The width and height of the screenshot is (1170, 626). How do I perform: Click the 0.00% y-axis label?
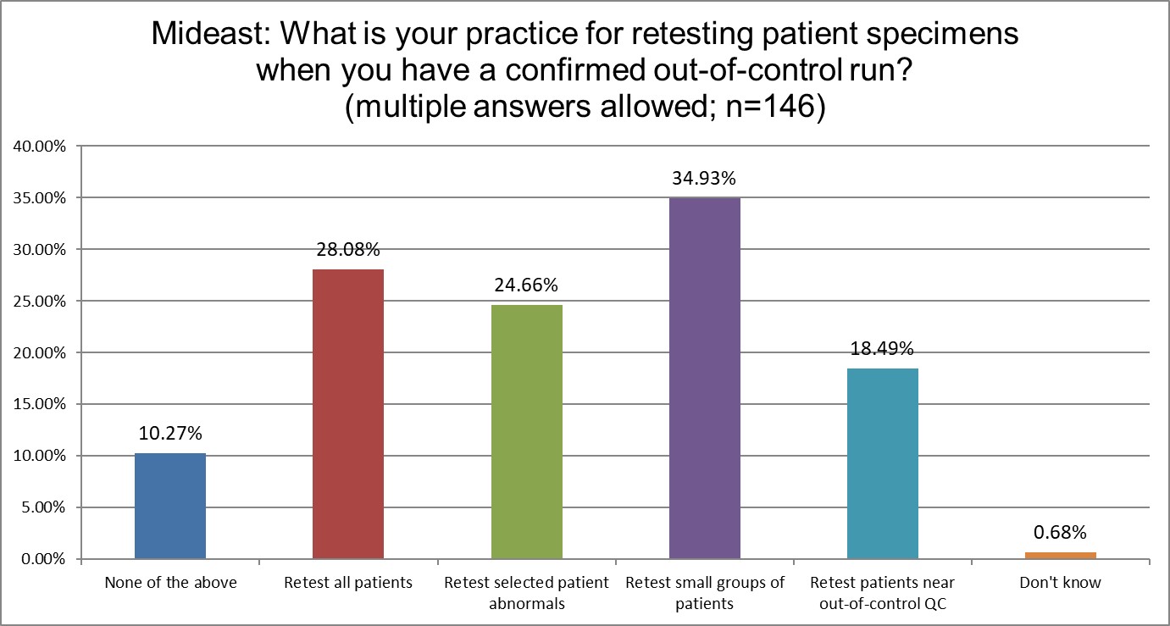45,559
